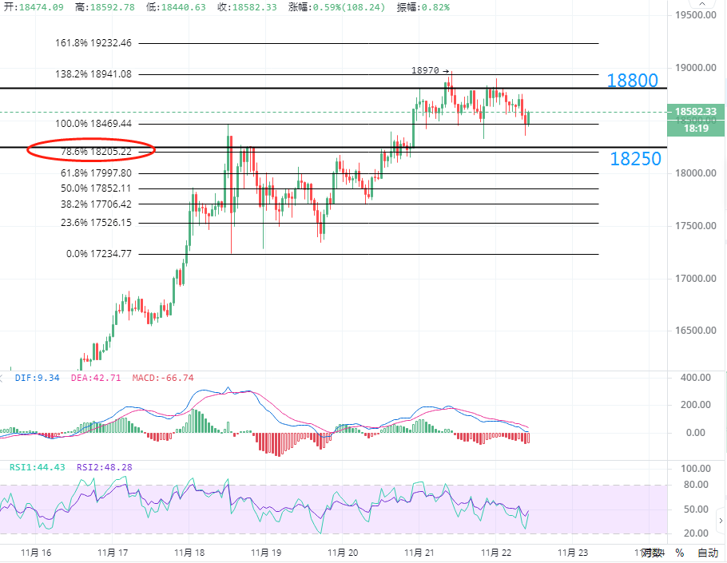The height and width of the screenshot is (563, 727).
Task: Select the 100.0% 18469.44 Fibonacci label
Action: pyautogui.click(x=93, y=123)
